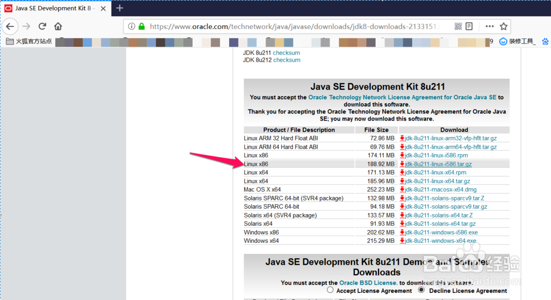This screenshot has width=551, height=300.
Task: Click the red download icon for linux-i586.tar.gz
Action: [x=402, y=164]
